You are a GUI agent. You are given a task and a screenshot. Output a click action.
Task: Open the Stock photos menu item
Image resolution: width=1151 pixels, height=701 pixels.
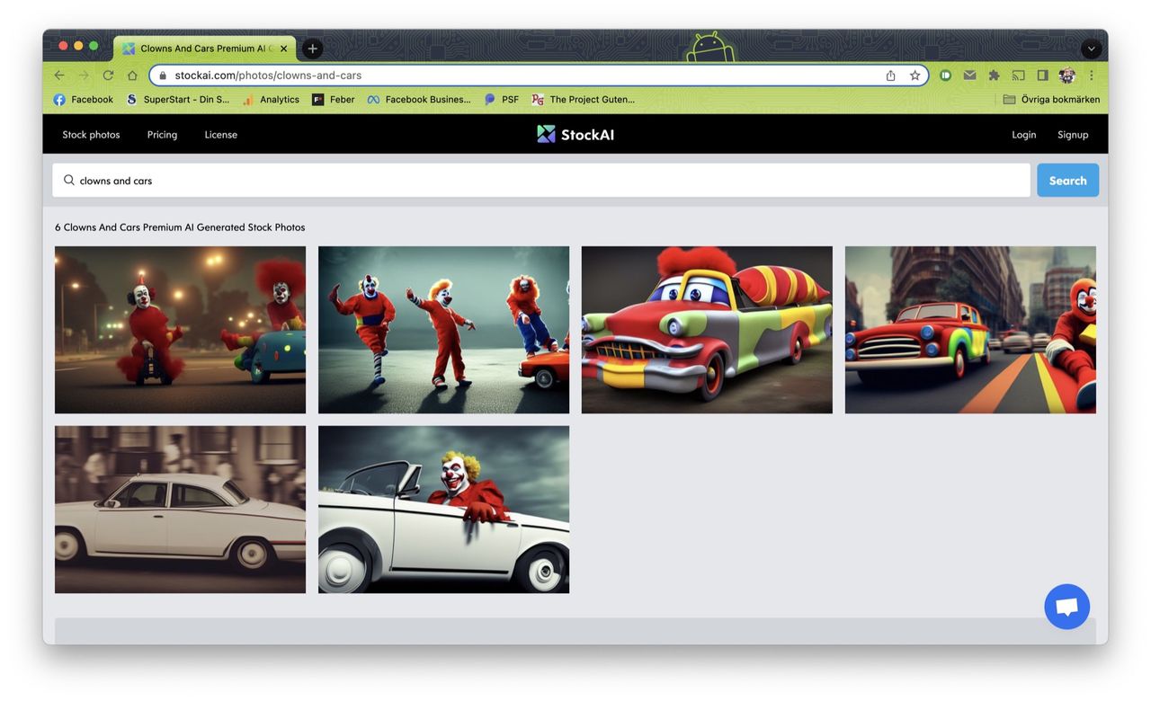91,135
